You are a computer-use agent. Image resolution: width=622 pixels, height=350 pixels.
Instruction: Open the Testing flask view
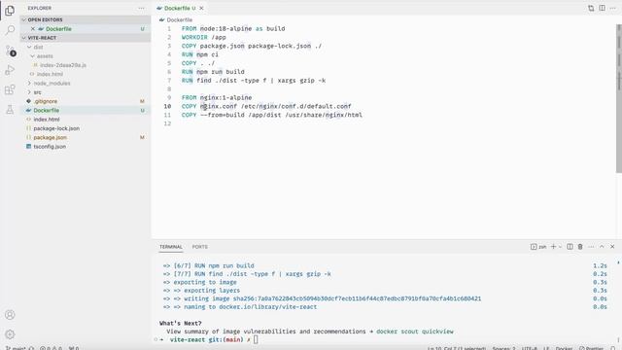point(10,110)
